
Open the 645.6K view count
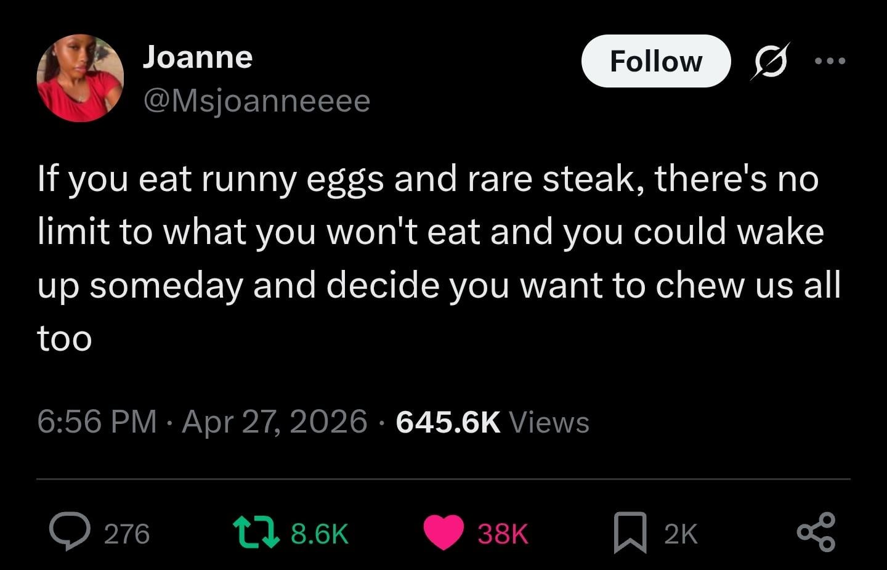[448, 422]
